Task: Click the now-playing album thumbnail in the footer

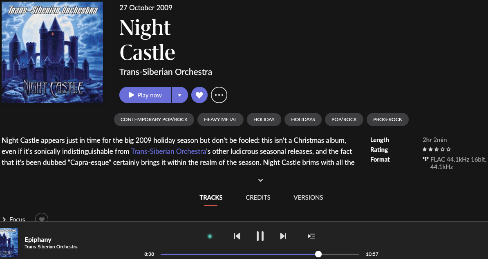Action: [x=9, y=243]
